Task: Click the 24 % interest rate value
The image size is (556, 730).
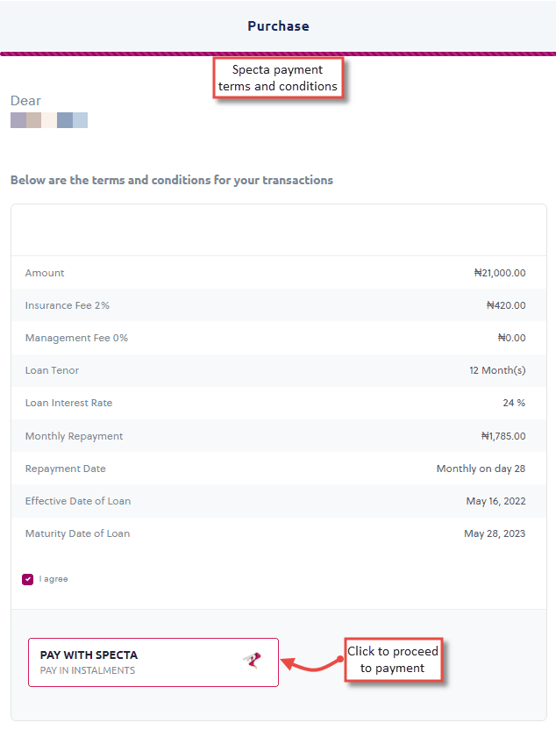Action: [x=514, y=403]
